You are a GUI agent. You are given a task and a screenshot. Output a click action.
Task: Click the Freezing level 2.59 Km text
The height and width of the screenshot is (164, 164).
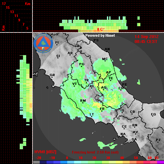(x=95, y=152)
